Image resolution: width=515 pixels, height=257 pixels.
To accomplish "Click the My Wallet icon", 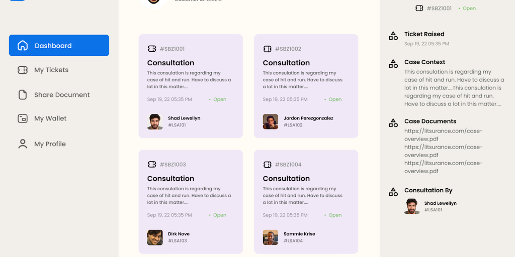I will pyautogui.click(x=23, y=119).
